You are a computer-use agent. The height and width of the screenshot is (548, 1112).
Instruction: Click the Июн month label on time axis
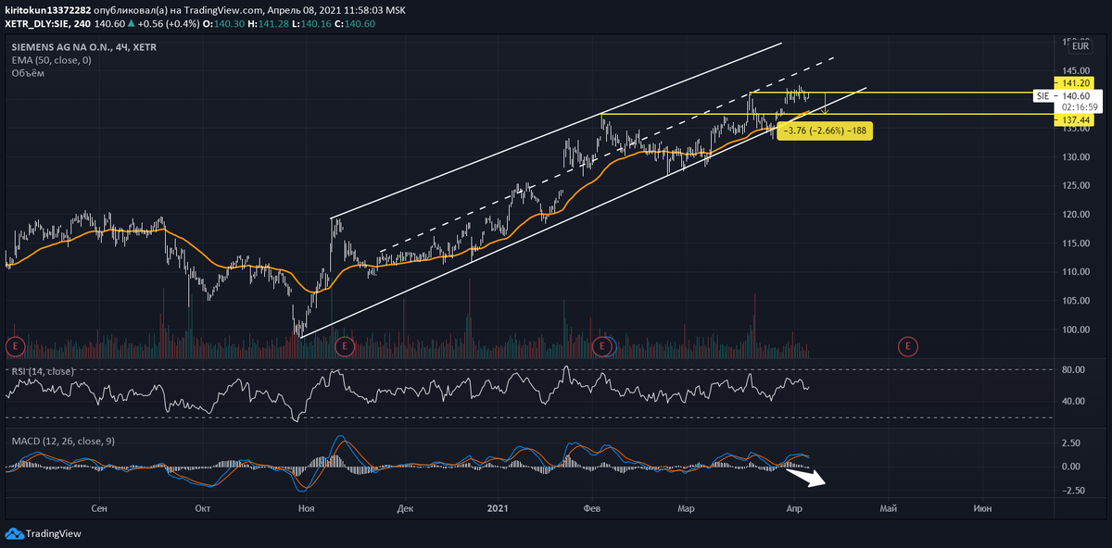982,508
